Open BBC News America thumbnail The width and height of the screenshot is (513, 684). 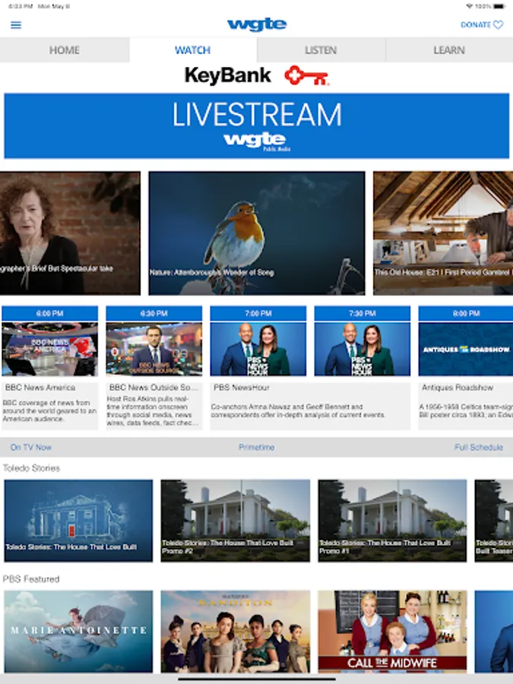[x=49, y=349]
